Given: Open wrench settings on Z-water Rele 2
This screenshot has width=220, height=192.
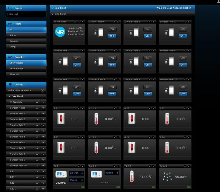Looking at the screenshot, I should [x=185, y=22].
